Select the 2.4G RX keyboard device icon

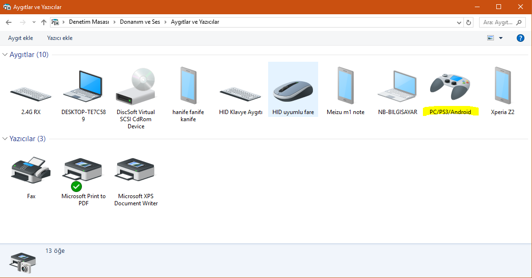click(31, 94)
